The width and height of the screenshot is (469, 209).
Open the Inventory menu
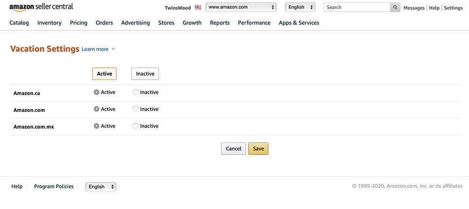[x=49, y=22]
